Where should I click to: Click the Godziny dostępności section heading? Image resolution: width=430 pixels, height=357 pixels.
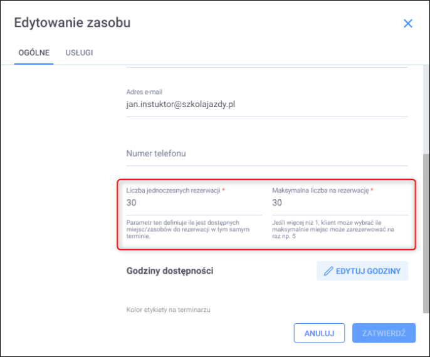170,271
